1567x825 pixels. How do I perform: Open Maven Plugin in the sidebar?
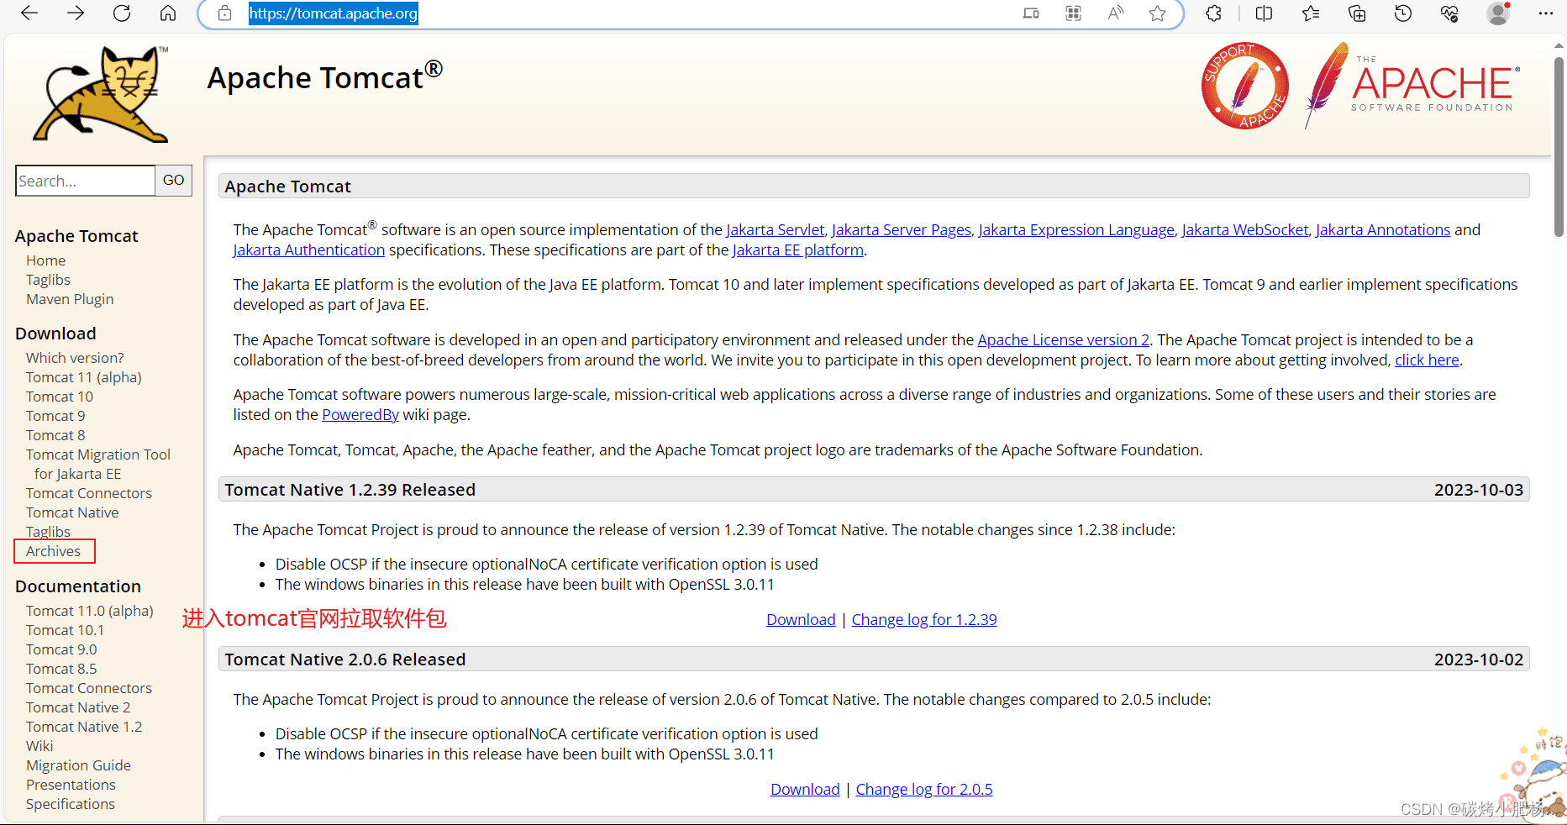coord(70,299)
